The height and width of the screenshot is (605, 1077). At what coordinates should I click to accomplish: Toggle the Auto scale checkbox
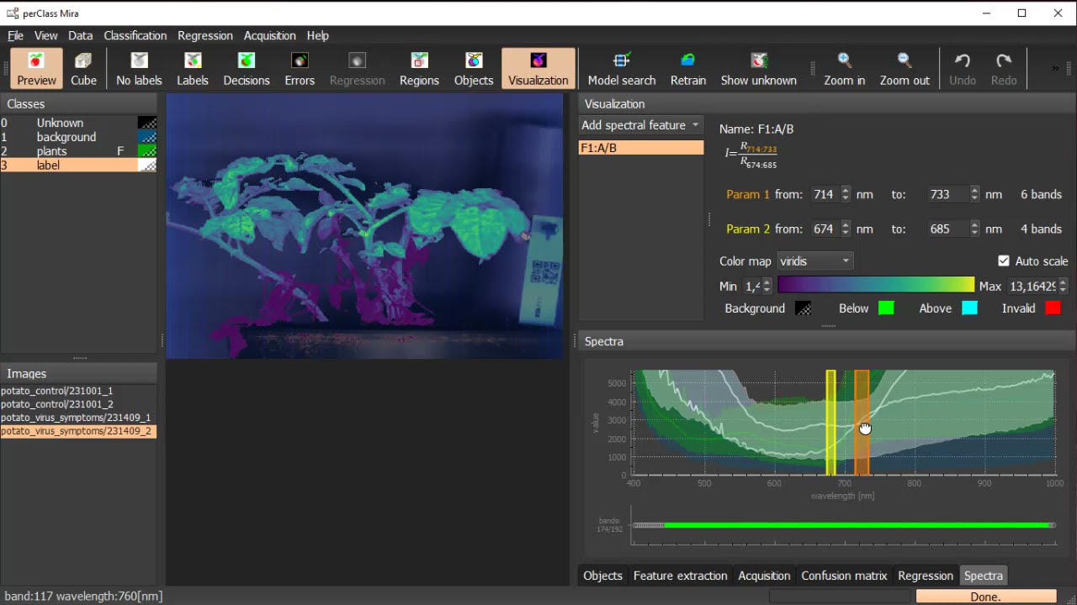(x=1003, y=261)
